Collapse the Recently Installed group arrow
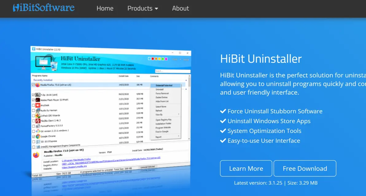Screen dimensions: 366x196 click(x=186, y=80)
